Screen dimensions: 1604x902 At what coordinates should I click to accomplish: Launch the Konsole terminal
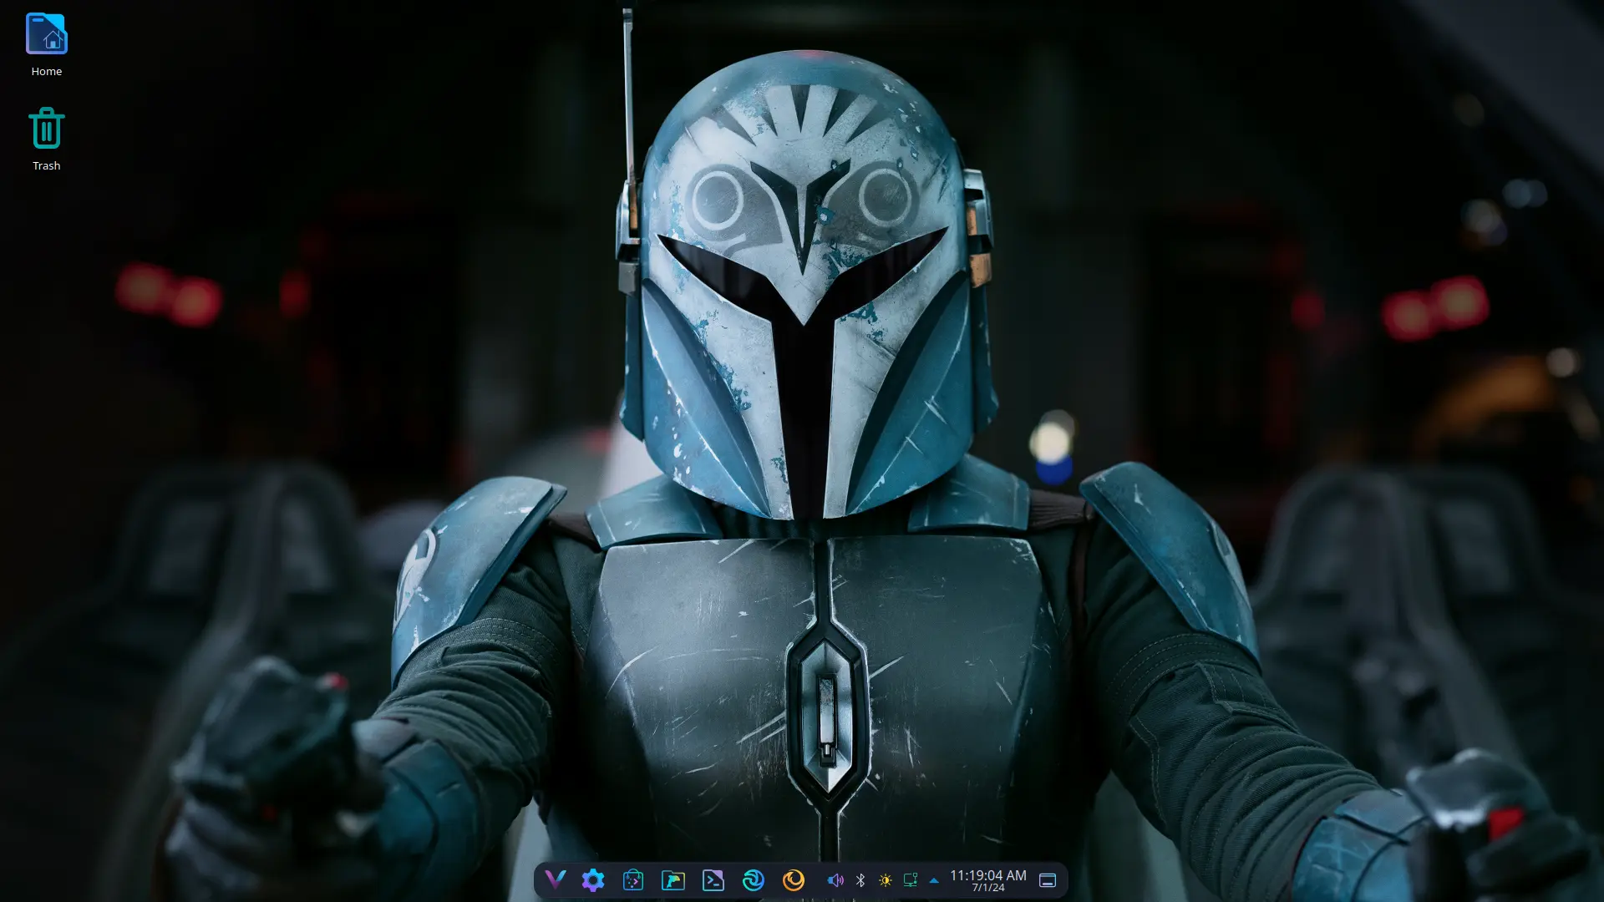pos(713,879)
